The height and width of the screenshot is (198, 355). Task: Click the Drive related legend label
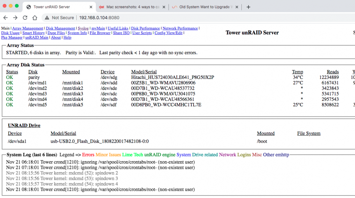coord(205,155)
